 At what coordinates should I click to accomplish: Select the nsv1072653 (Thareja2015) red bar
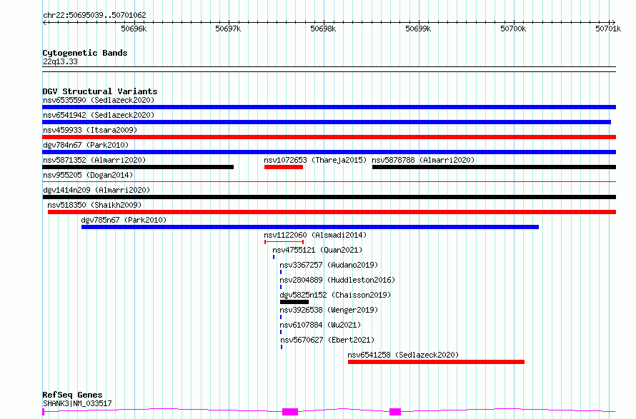coord(284,167)
